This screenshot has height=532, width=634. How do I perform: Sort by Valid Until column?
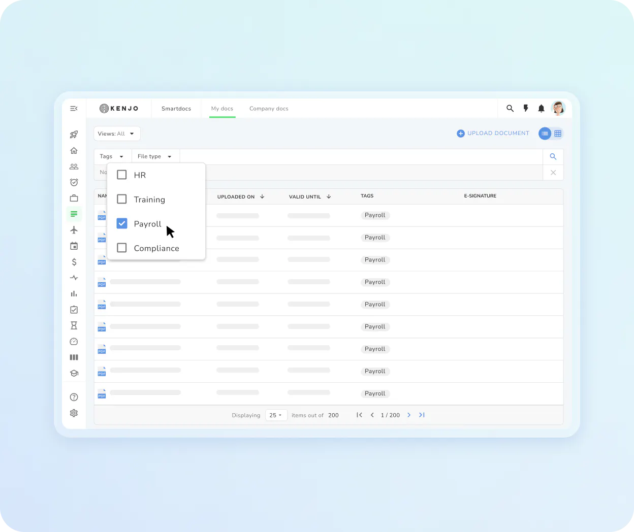tap(310, 196)
